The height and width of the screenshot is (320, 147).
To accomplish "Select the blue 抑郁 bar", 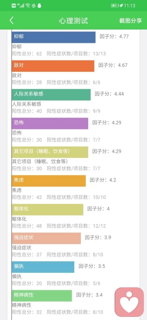I will (54, 37).
